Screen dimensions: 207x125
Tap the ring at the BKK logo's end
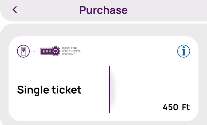point(56,51)
